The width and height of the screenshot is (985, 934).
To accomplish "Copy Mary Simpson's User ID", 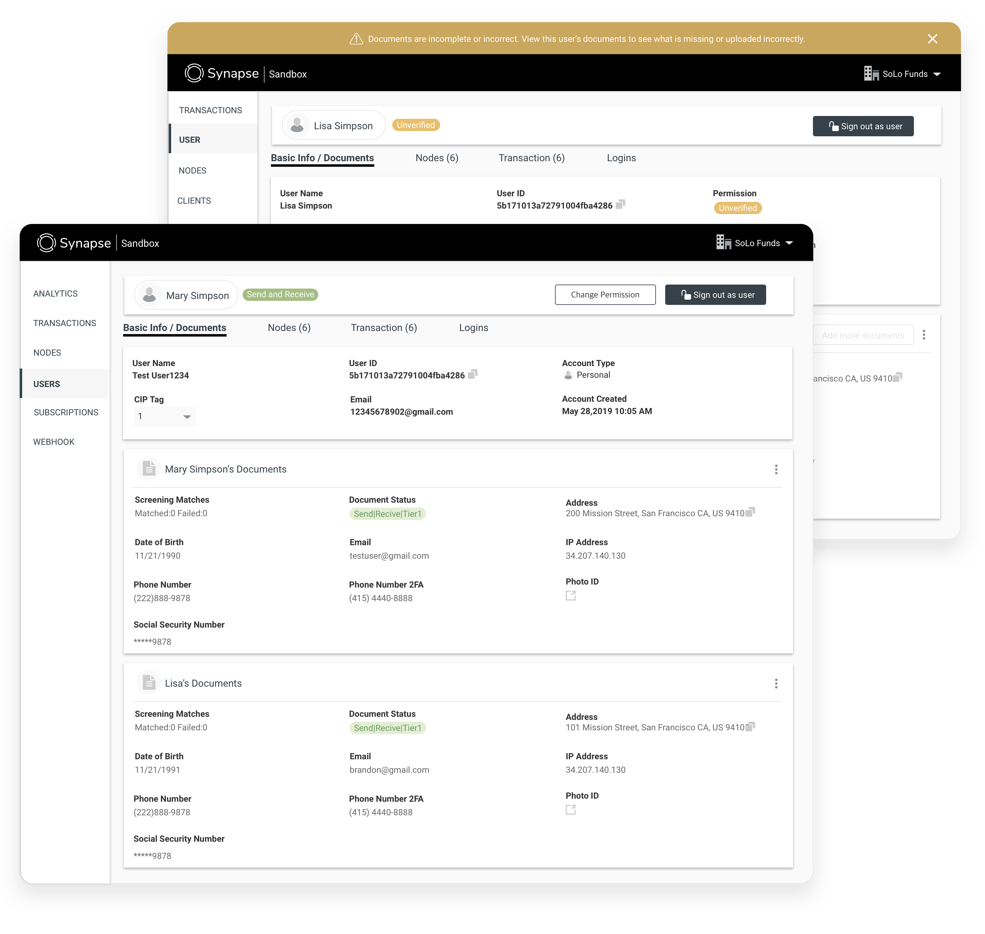I will coord(472,374).
